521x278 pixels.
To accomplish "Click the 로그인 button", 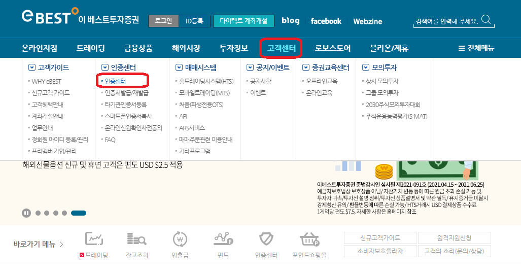I will [x=163, y=21].
